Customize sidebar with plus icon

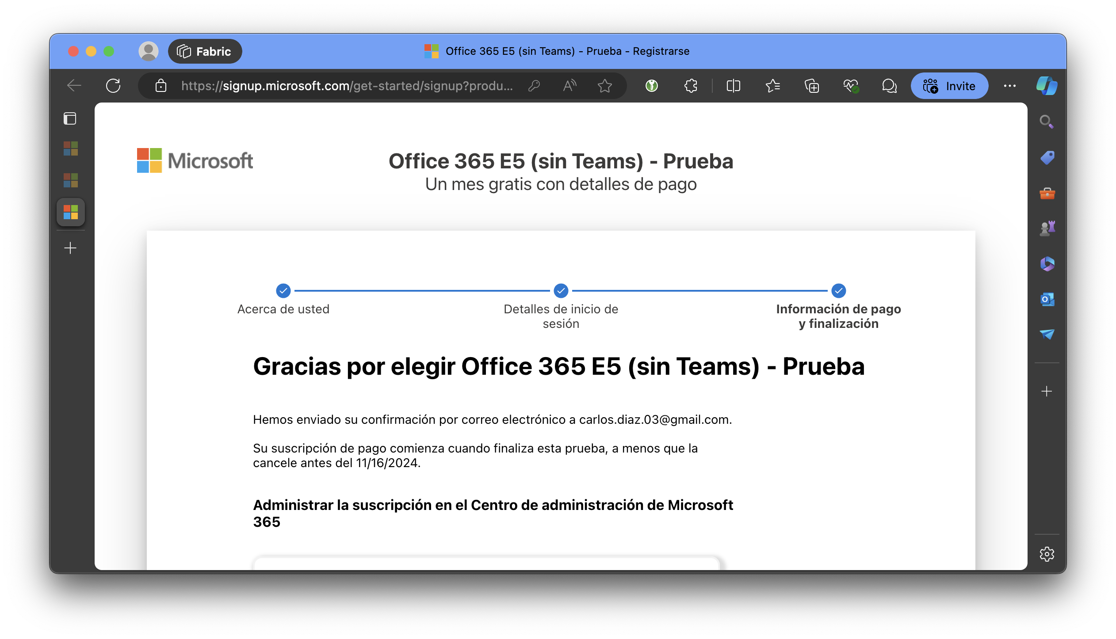point(1047,391)
